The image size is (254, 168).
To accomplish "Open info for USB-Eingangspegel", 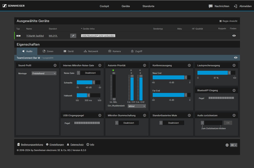I will pyautogui.click(x=100, y=115).
